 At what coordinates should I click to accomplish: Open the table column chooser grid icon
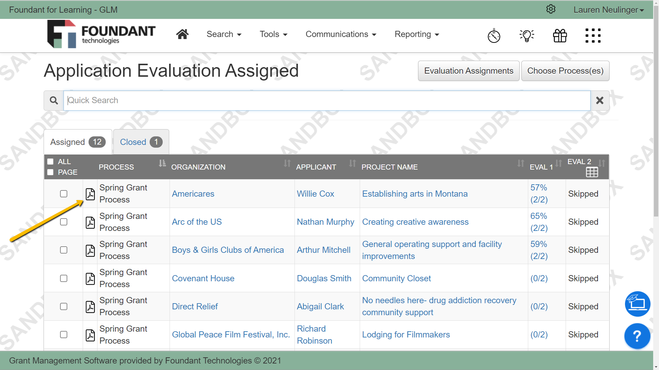click(x=592, y=172)
